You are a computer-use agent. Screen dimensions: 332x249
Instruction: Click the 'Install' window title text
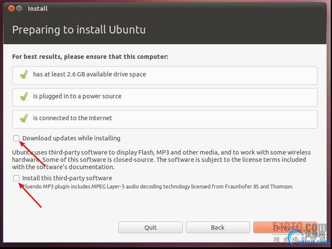pyautogui.click(x=38, y=9)
